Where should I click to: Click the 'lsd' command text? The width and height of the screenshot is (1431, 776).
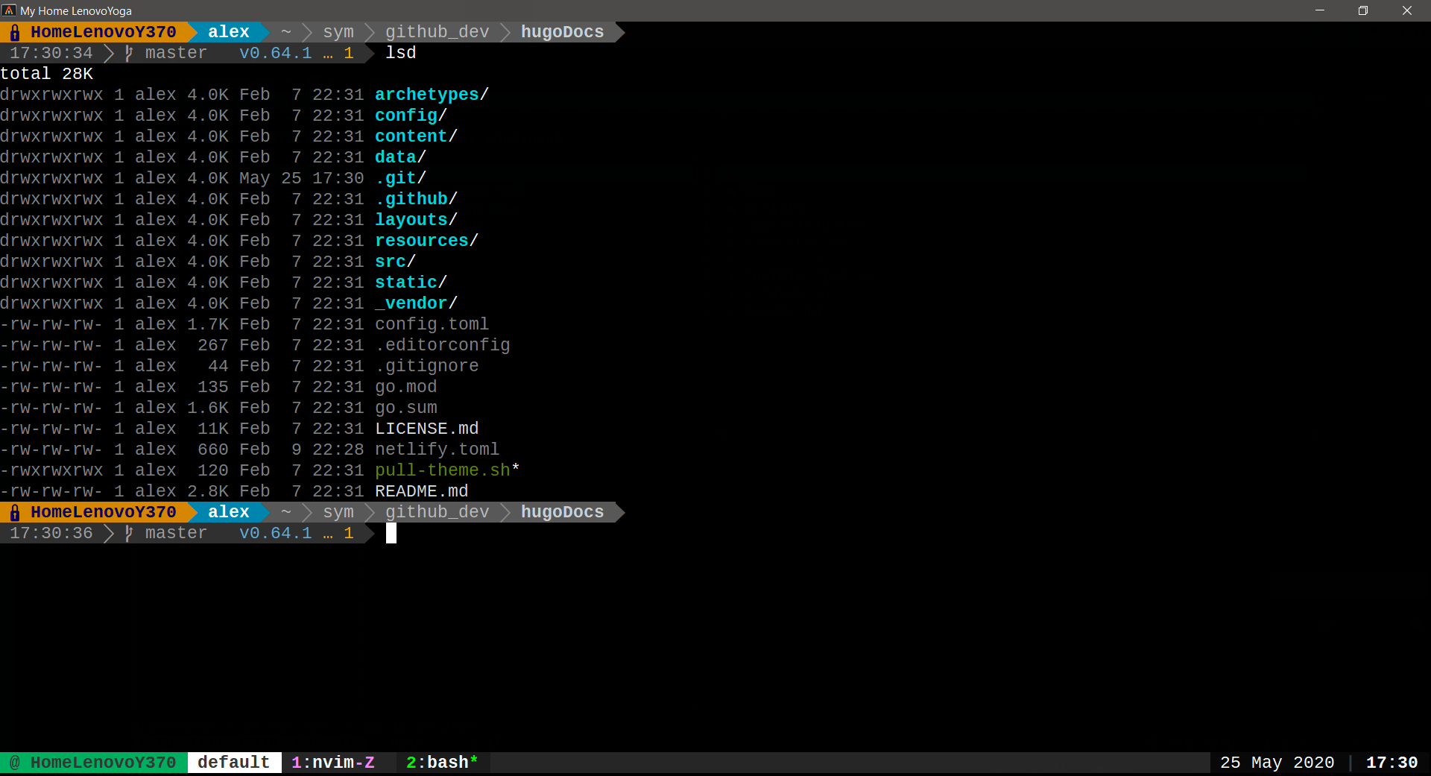coord(401,53)
